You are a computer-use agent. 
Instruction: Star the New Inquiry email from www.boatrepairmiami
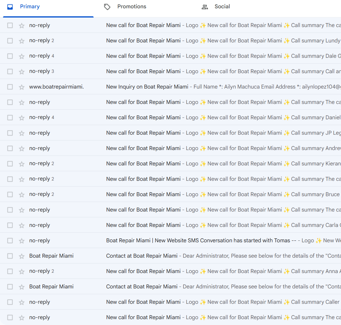click(x=22, y=86)
